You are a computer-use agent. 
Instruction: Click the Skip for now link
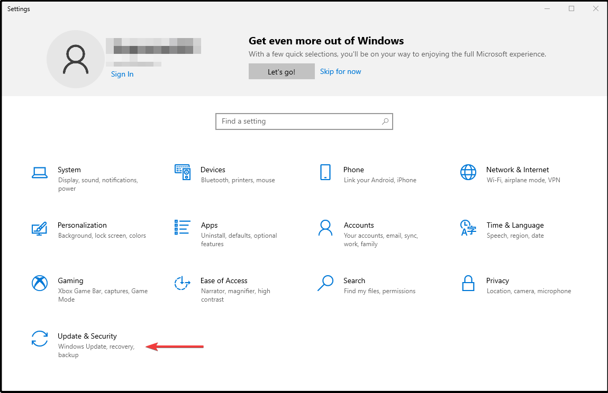341,71
